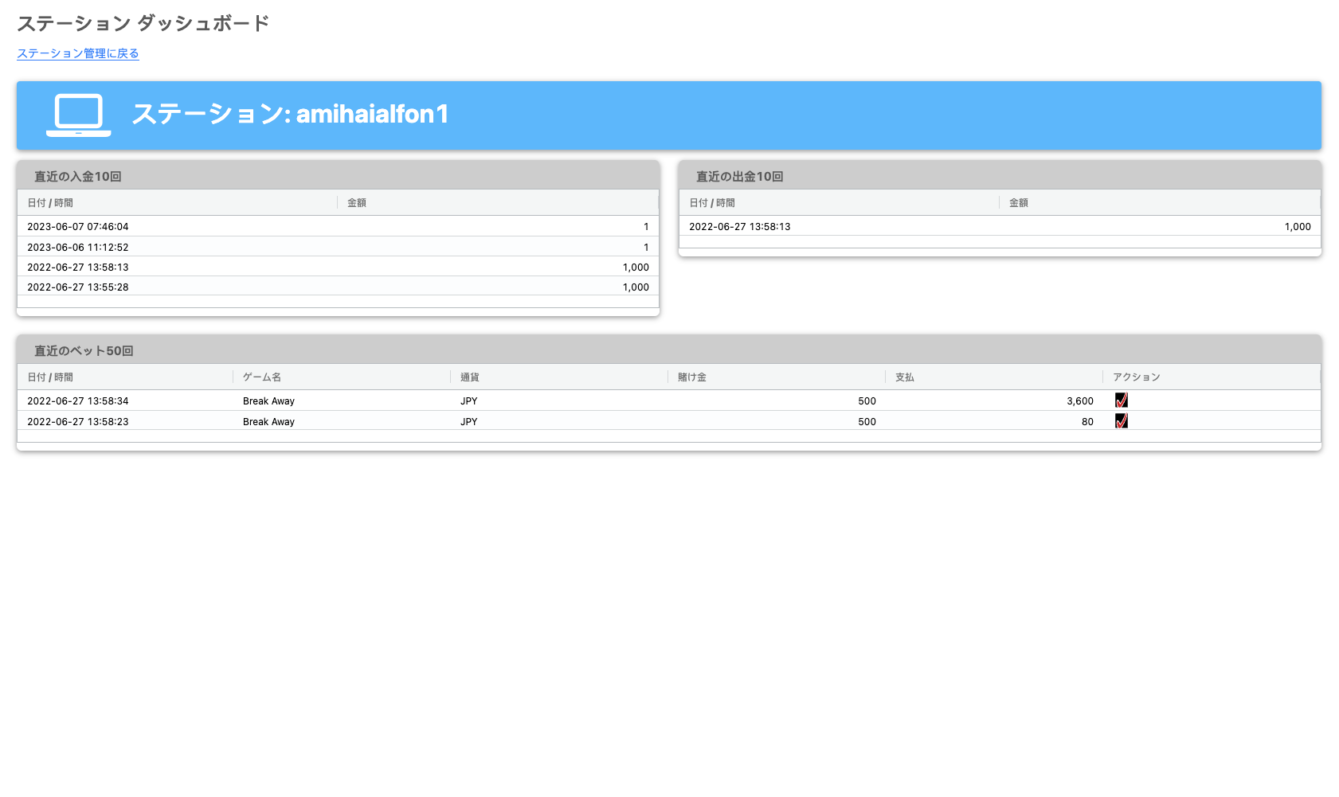
Task: Sort withdrawals by the 日付 / 時間 column header
Action: click(x=712, y=203)
